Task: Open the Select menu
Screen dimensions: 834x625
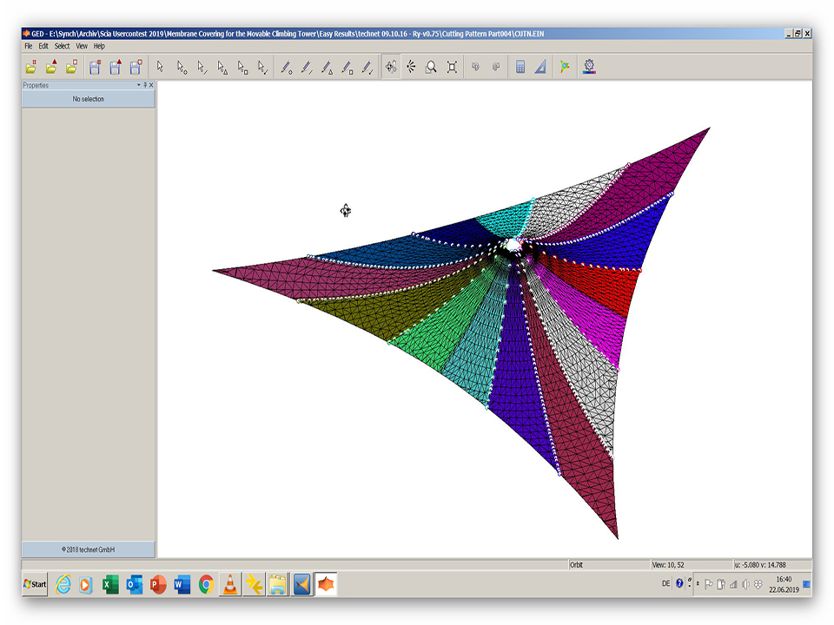Action: 62,46
